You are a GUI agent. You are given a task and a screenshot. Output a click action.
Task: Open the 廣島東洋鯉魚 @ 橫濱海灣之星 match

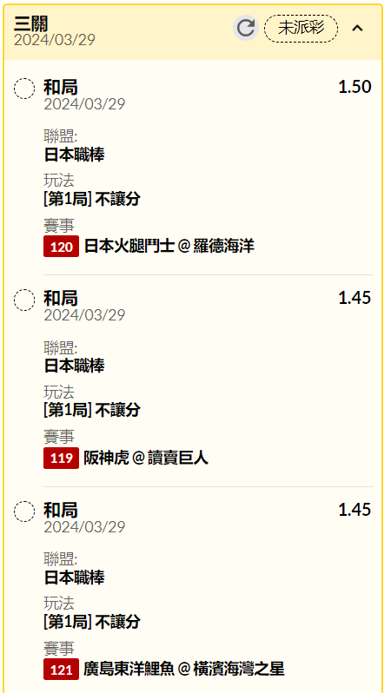click(184, 670)
